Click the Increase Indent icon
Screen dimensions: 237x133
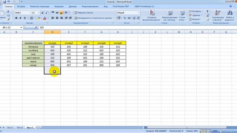(x=70, y=18)
